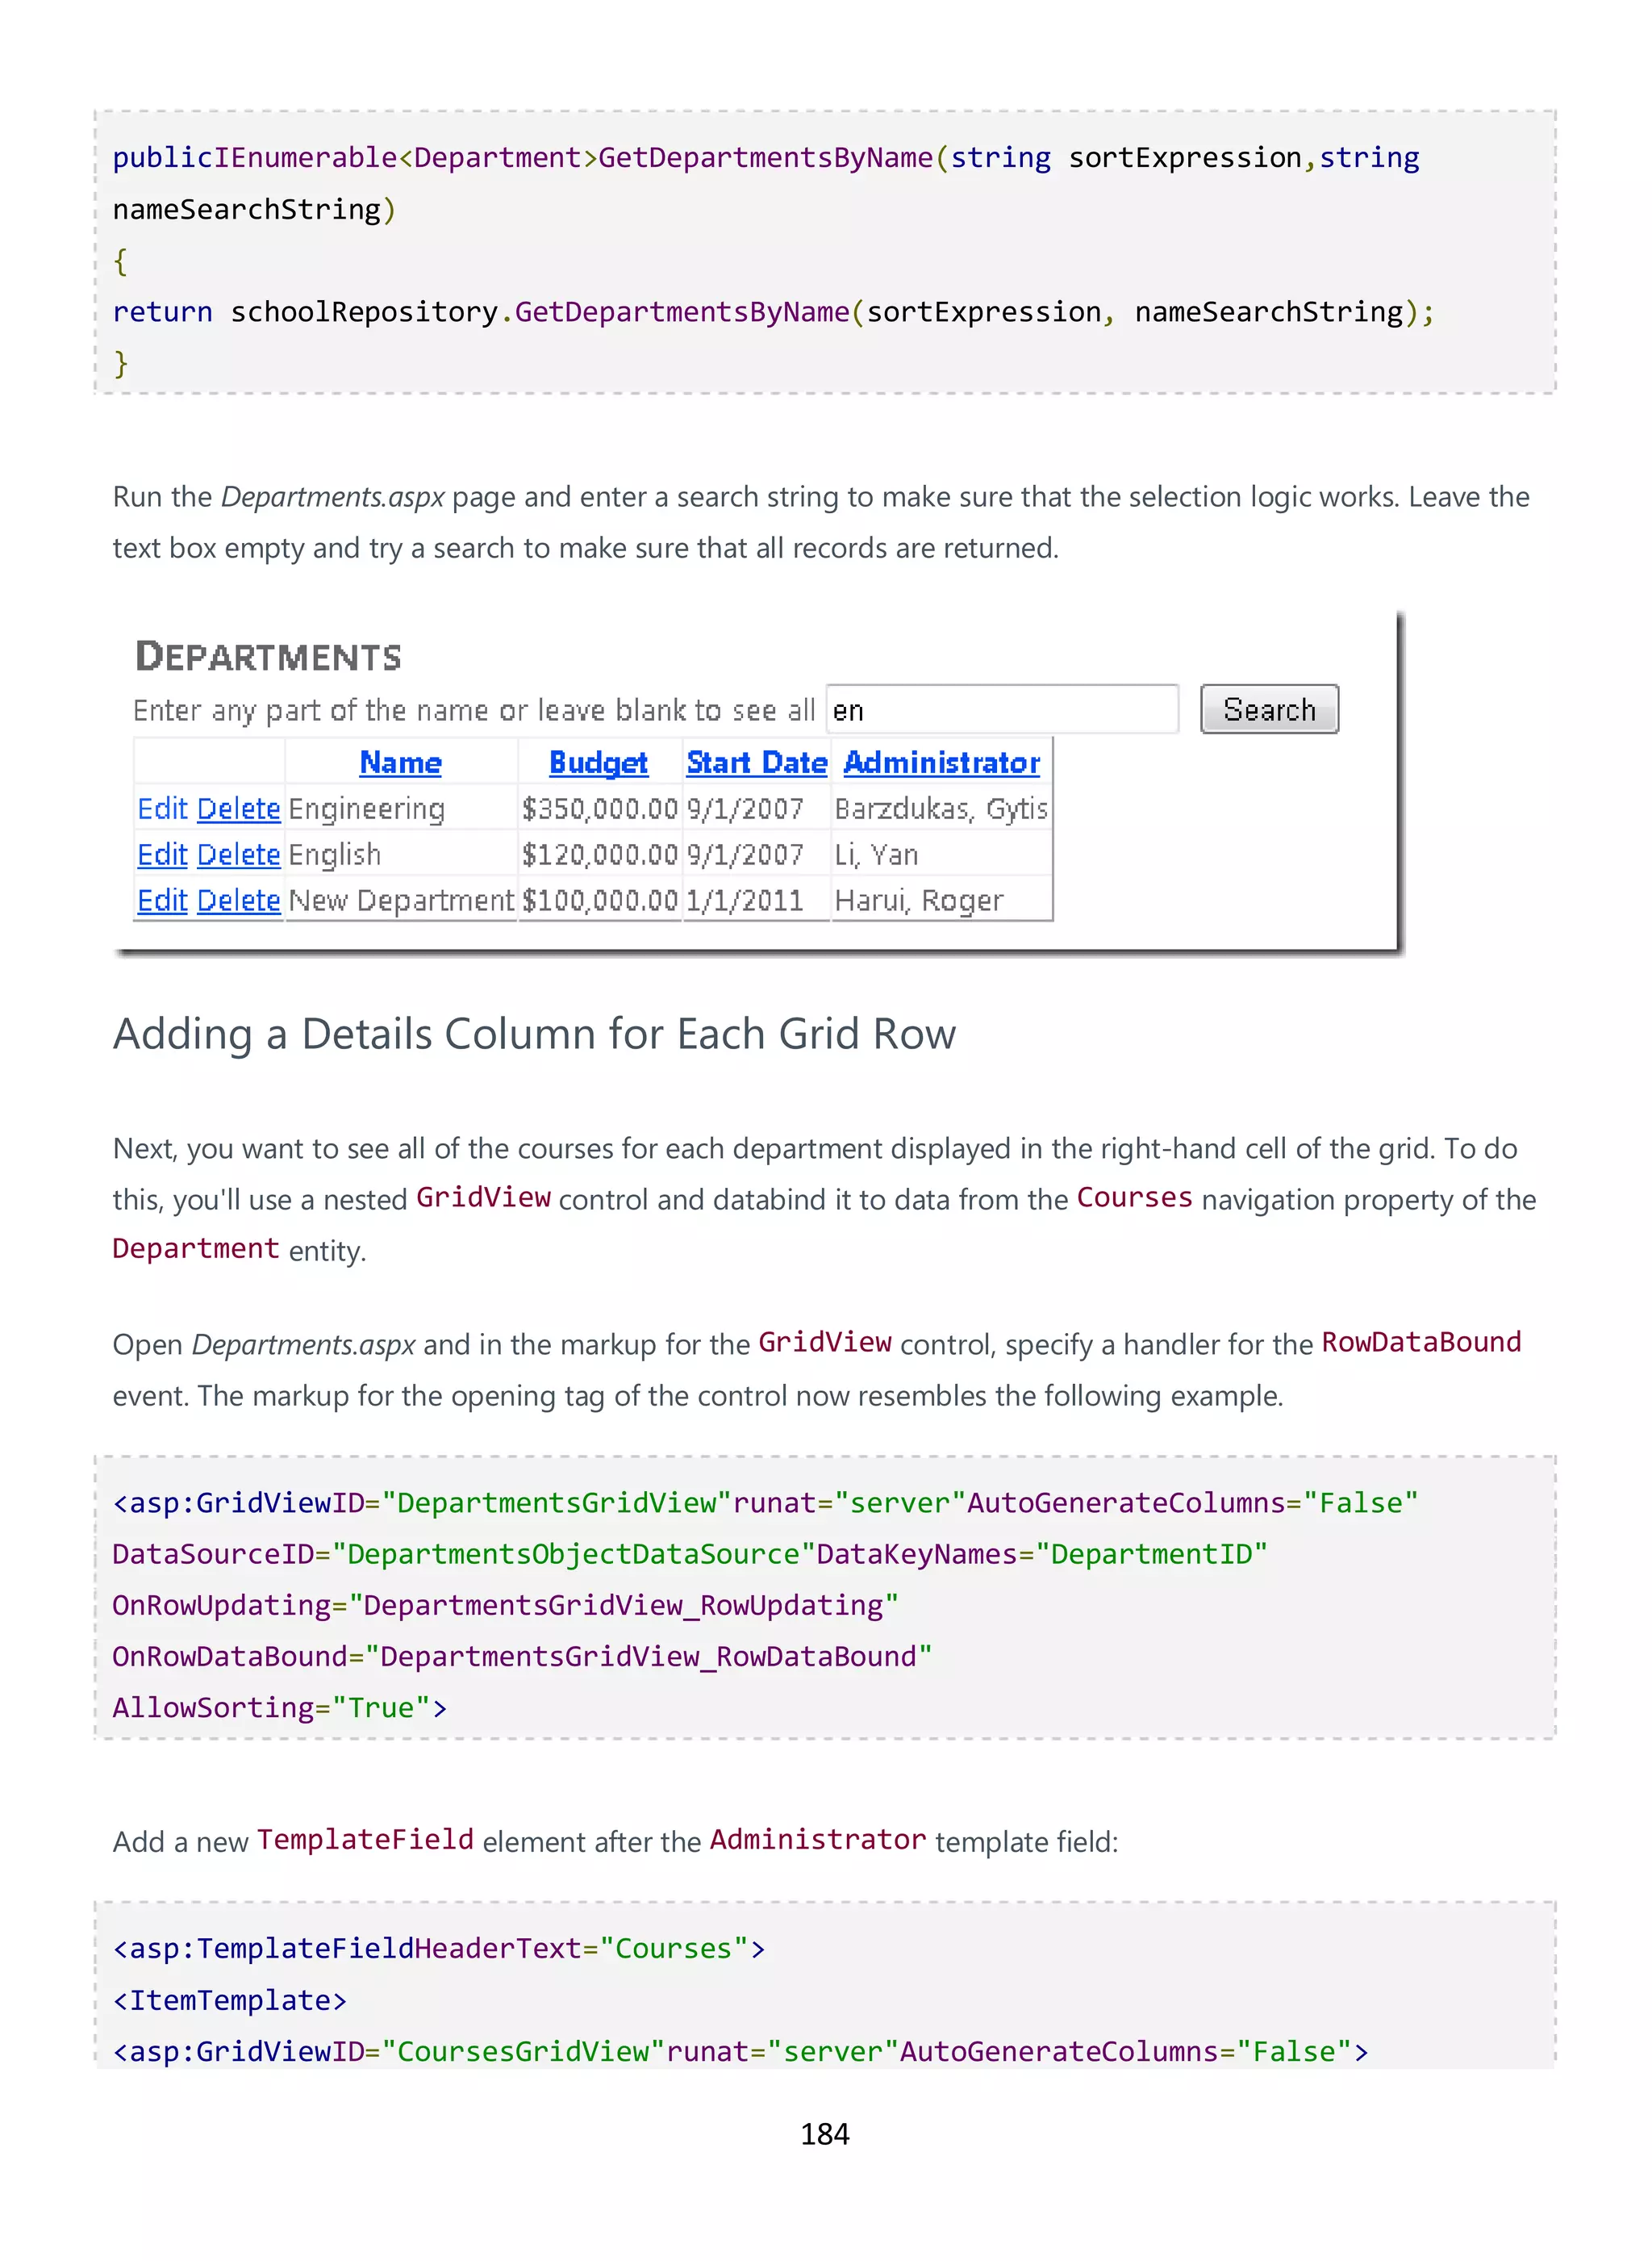
Task: Click Delete link in English row
Action: coord(238,855)
